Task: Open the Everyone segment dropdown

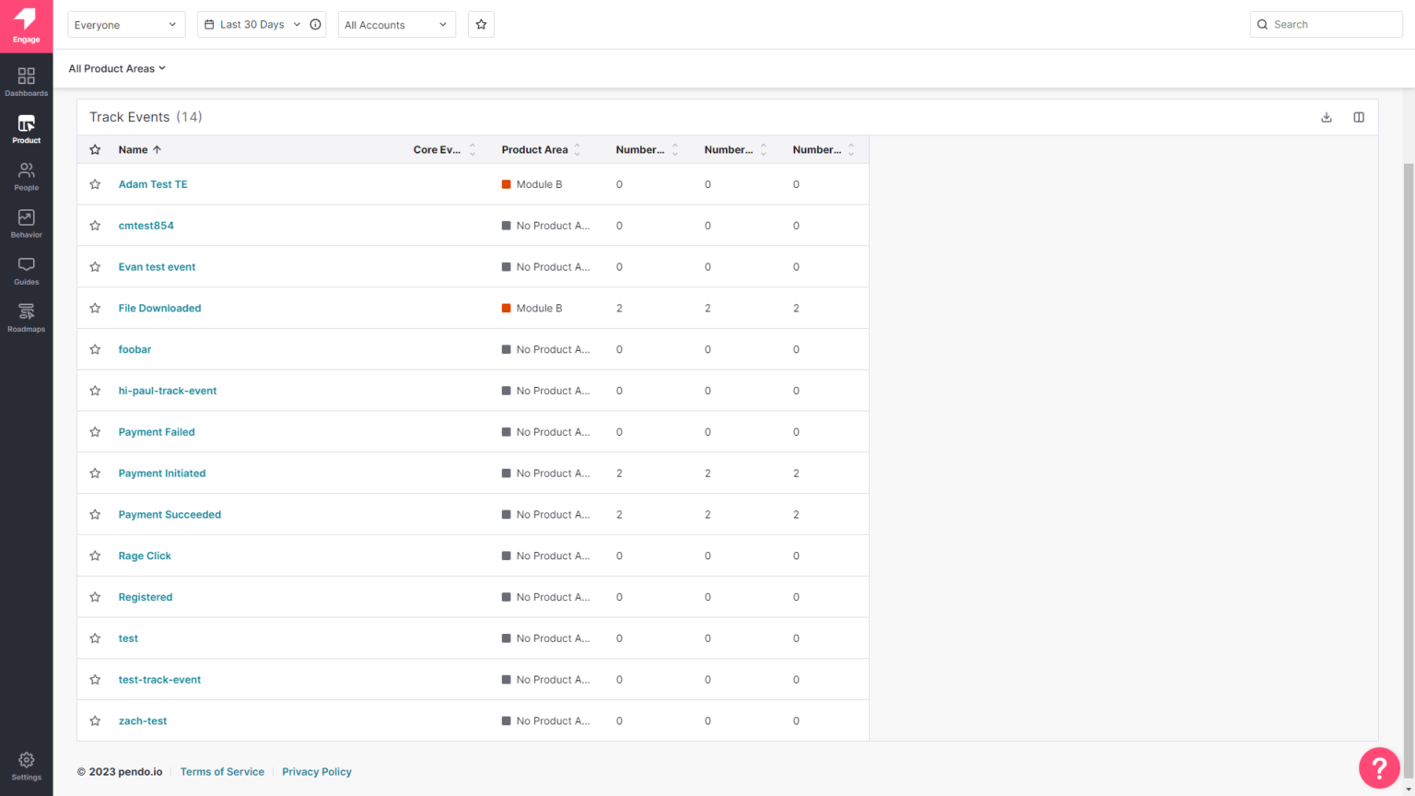Action: 125,24
